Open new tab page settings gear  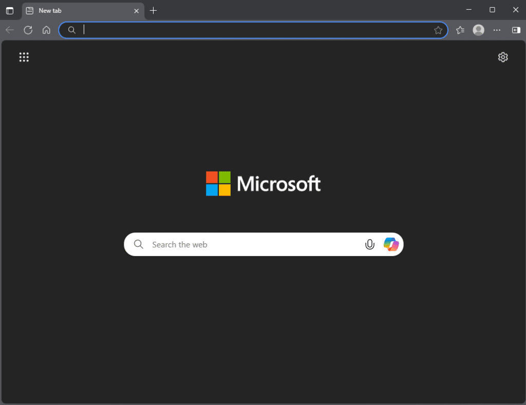503,57
